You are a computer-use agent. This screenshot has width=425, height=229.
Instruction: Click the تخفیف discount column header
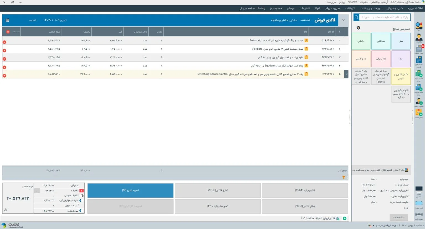[76, 32]
